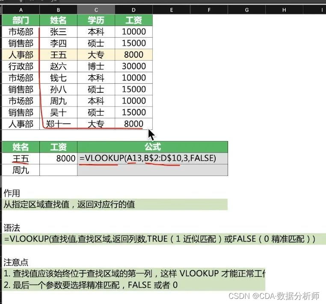Click the 工资 header in column D
This screenshot has width=326, height=304.
(x=133, y=20)
